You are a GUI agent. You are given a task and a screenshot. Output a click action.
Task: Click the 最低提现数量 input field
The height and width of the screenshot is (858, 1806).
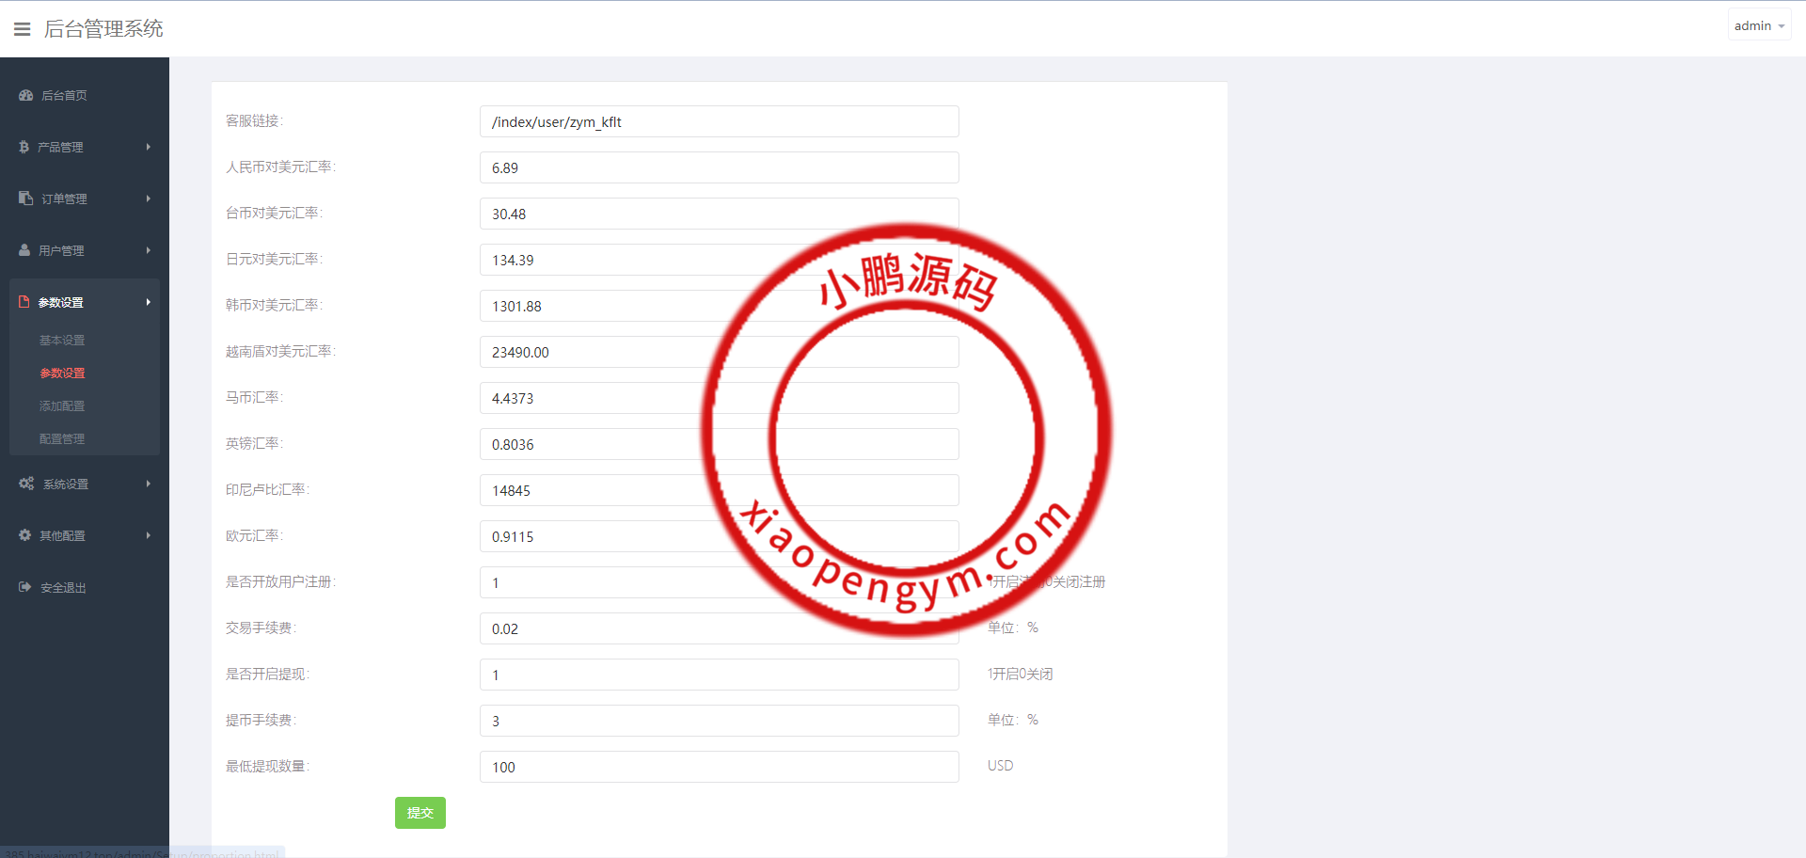tap(719, 767)
